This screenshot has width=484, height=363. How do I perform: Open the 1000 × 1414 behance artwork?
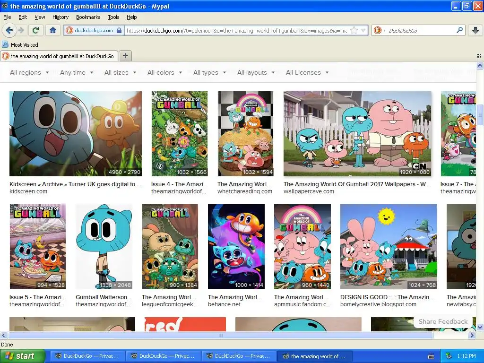tap(236, 247)
